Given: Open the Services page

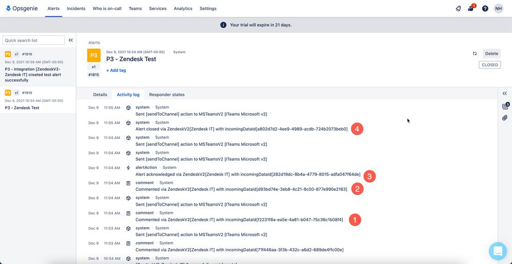Looking at the screenshot, I should point(158,9).
